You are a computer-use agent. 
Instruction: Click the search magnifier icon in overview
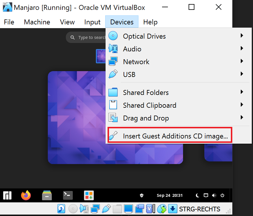(x=73, y=37)
